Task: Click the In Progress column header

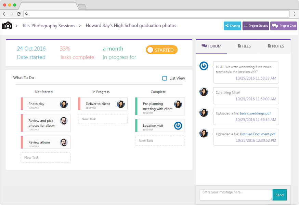Action: click(x=101, y=92)
